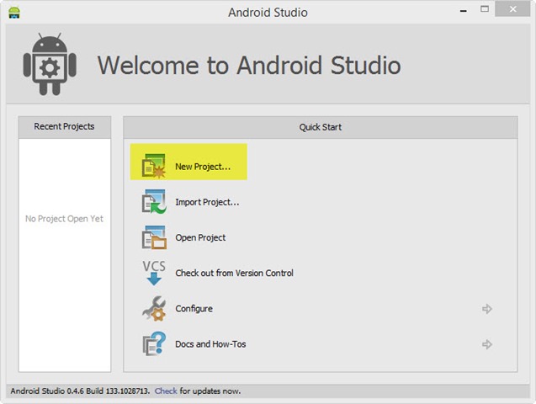Select the "Open Project" text

[200, 237]
